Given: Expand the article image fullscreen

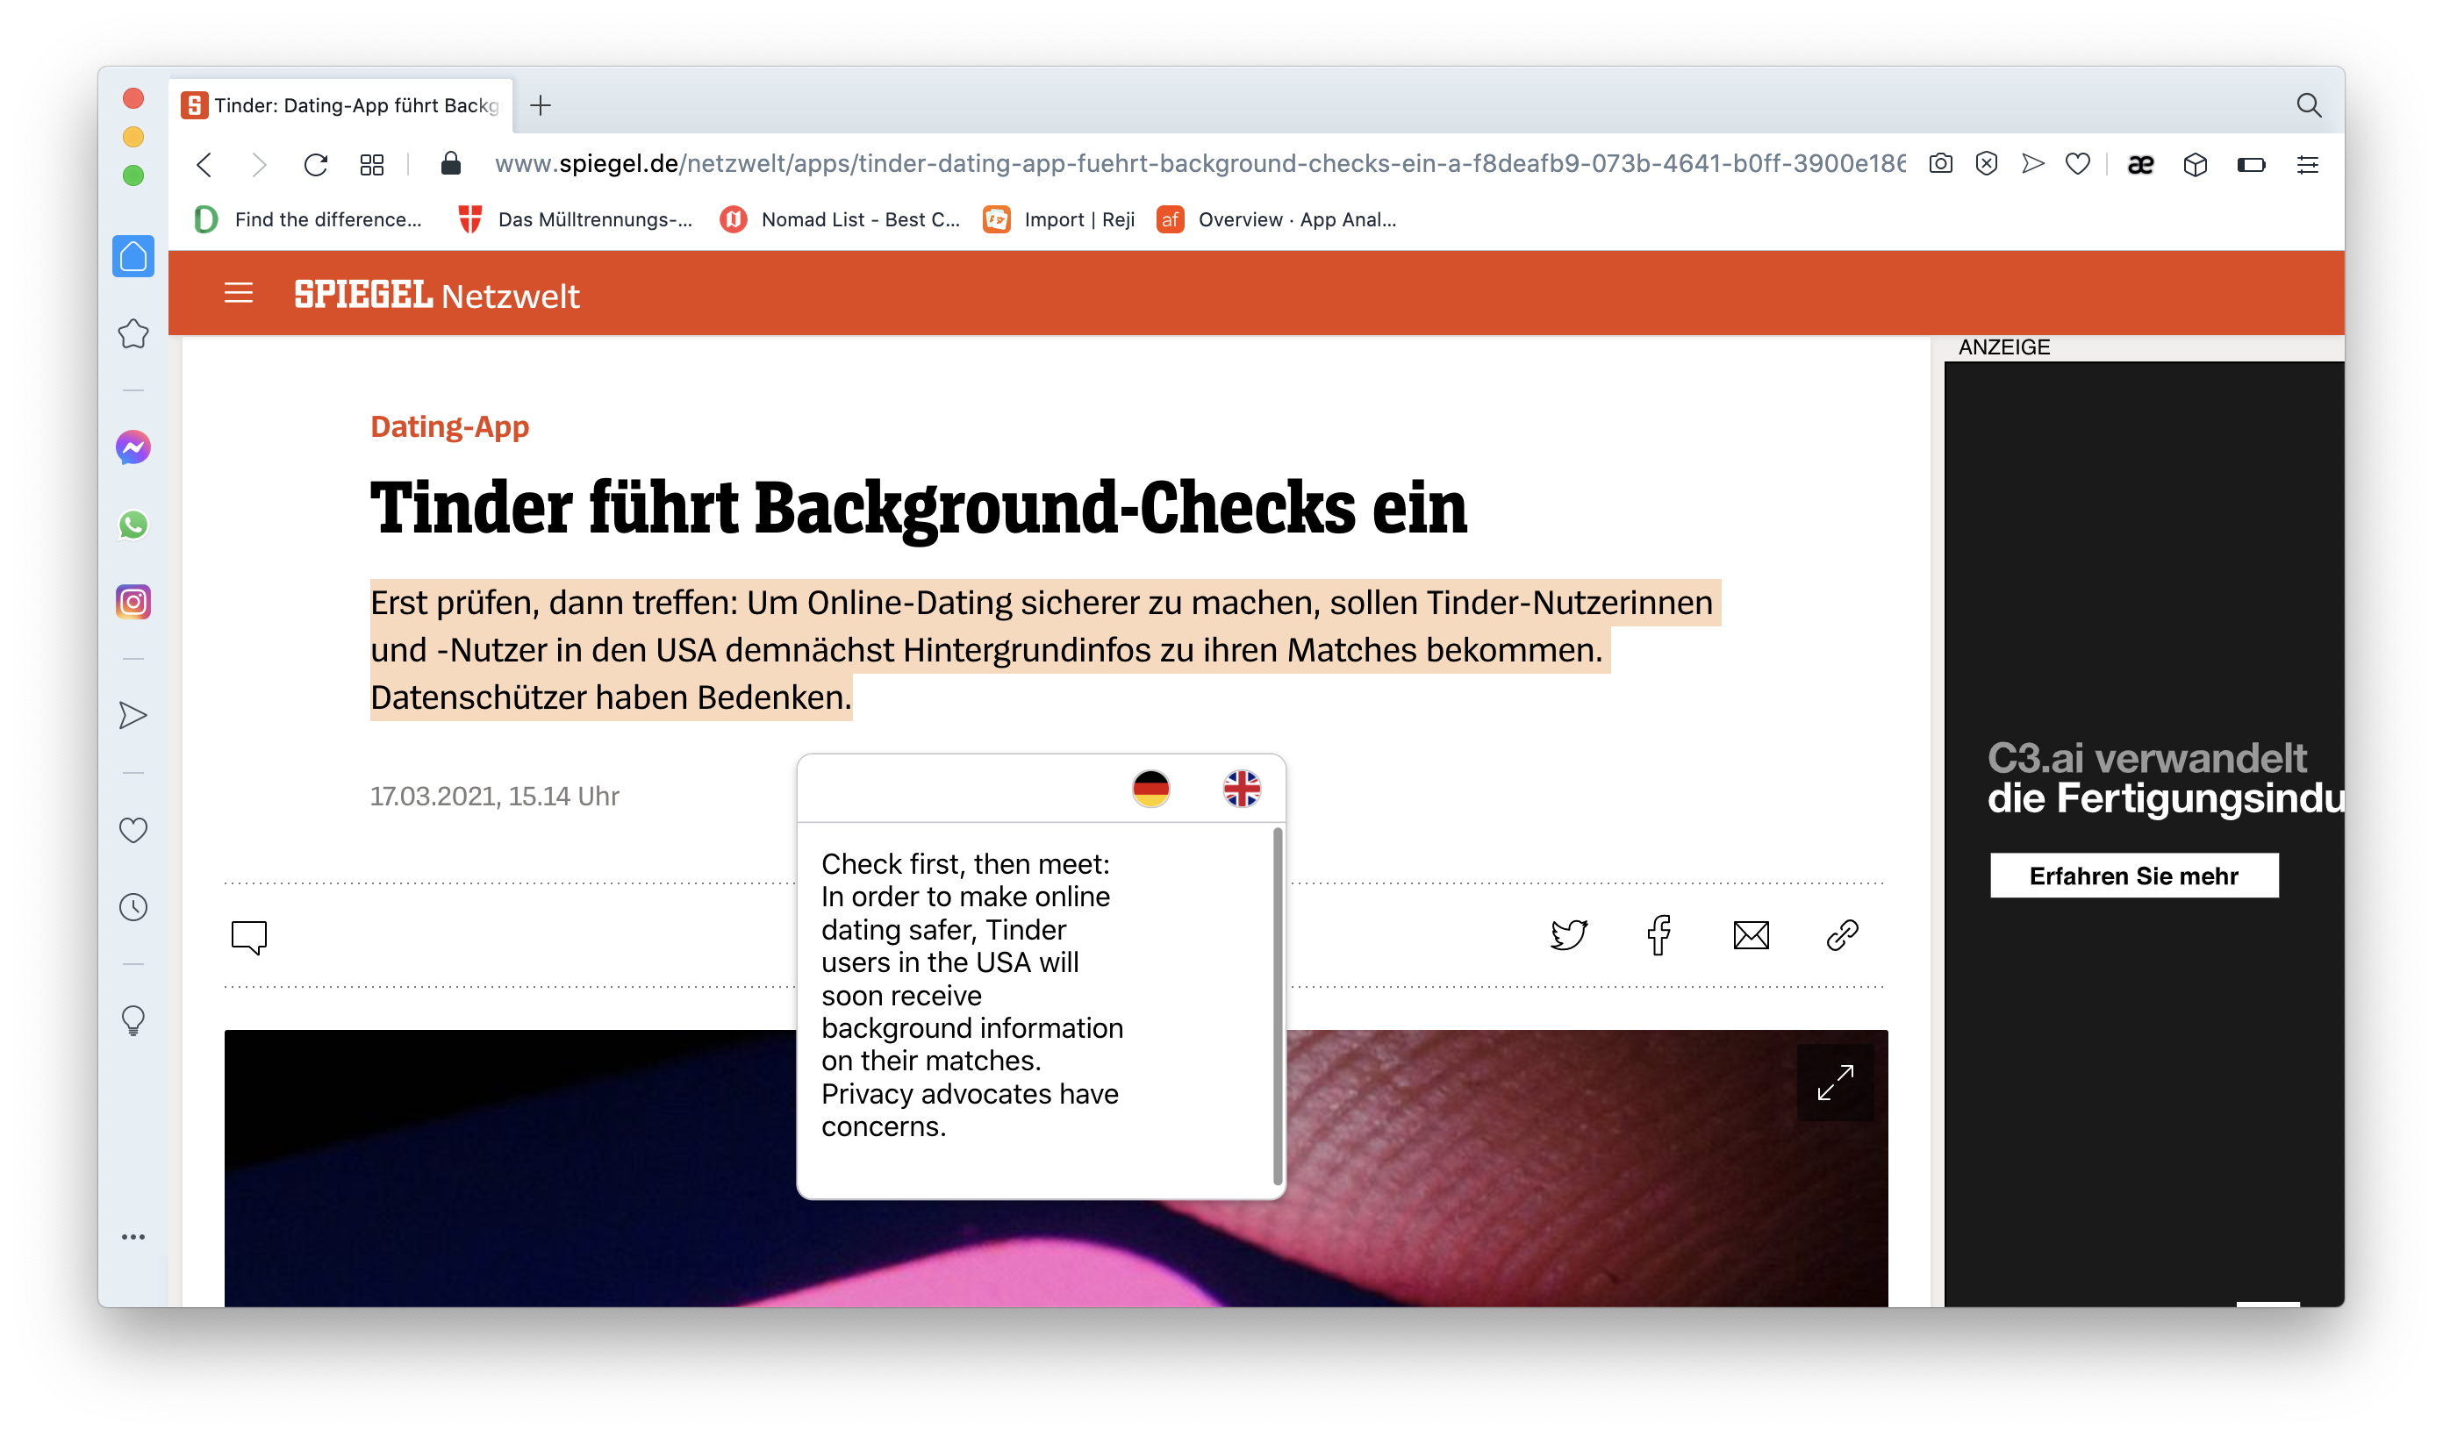Looking at the screenshot, I should [x=1835, y=1083].
